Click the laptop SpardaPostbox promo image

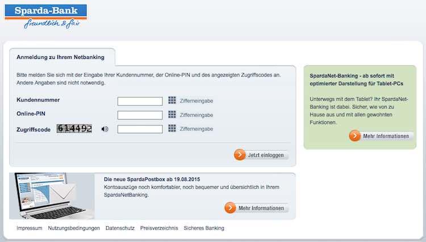pos(52,196)
